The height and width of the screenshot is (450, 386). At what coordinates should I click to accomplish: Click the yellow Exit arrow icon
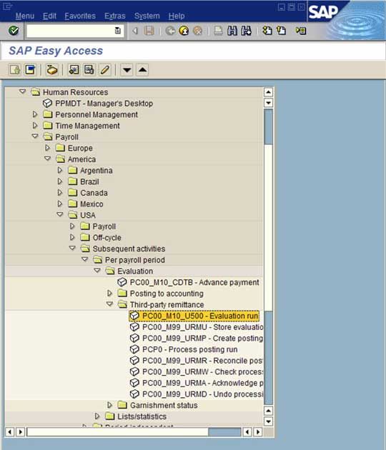click(x=184, y=31)
